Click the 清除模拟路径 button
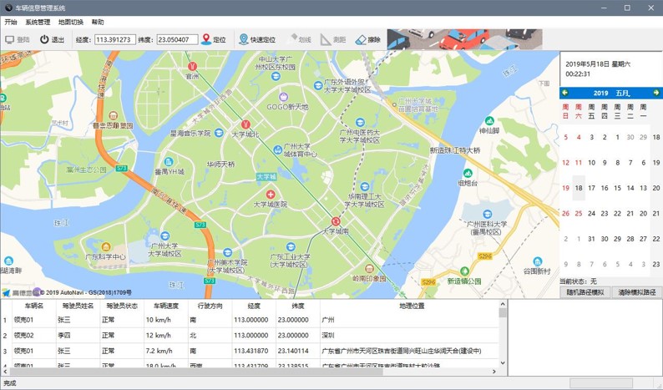Screen dimensions: 663x390 pyautogui.click(x=637, y=291)
